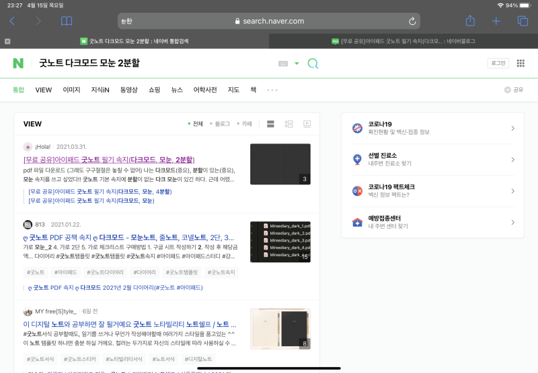Open 다크모드 2021년 2월 다이어리 sub-link

coord(115,288)
